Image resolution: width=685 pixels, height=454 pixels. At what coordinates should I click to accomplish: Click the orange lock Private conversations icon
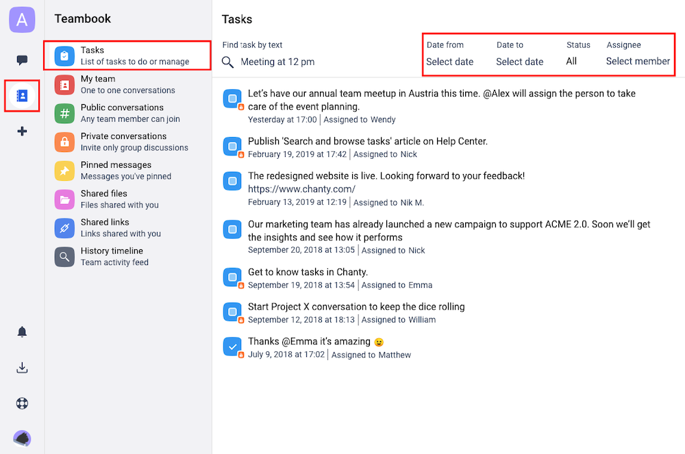[64, 142]
